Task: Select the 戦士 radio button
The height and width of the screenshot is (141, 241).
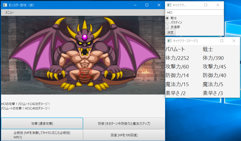Action: pyautogui.click(x=167, y=18)
